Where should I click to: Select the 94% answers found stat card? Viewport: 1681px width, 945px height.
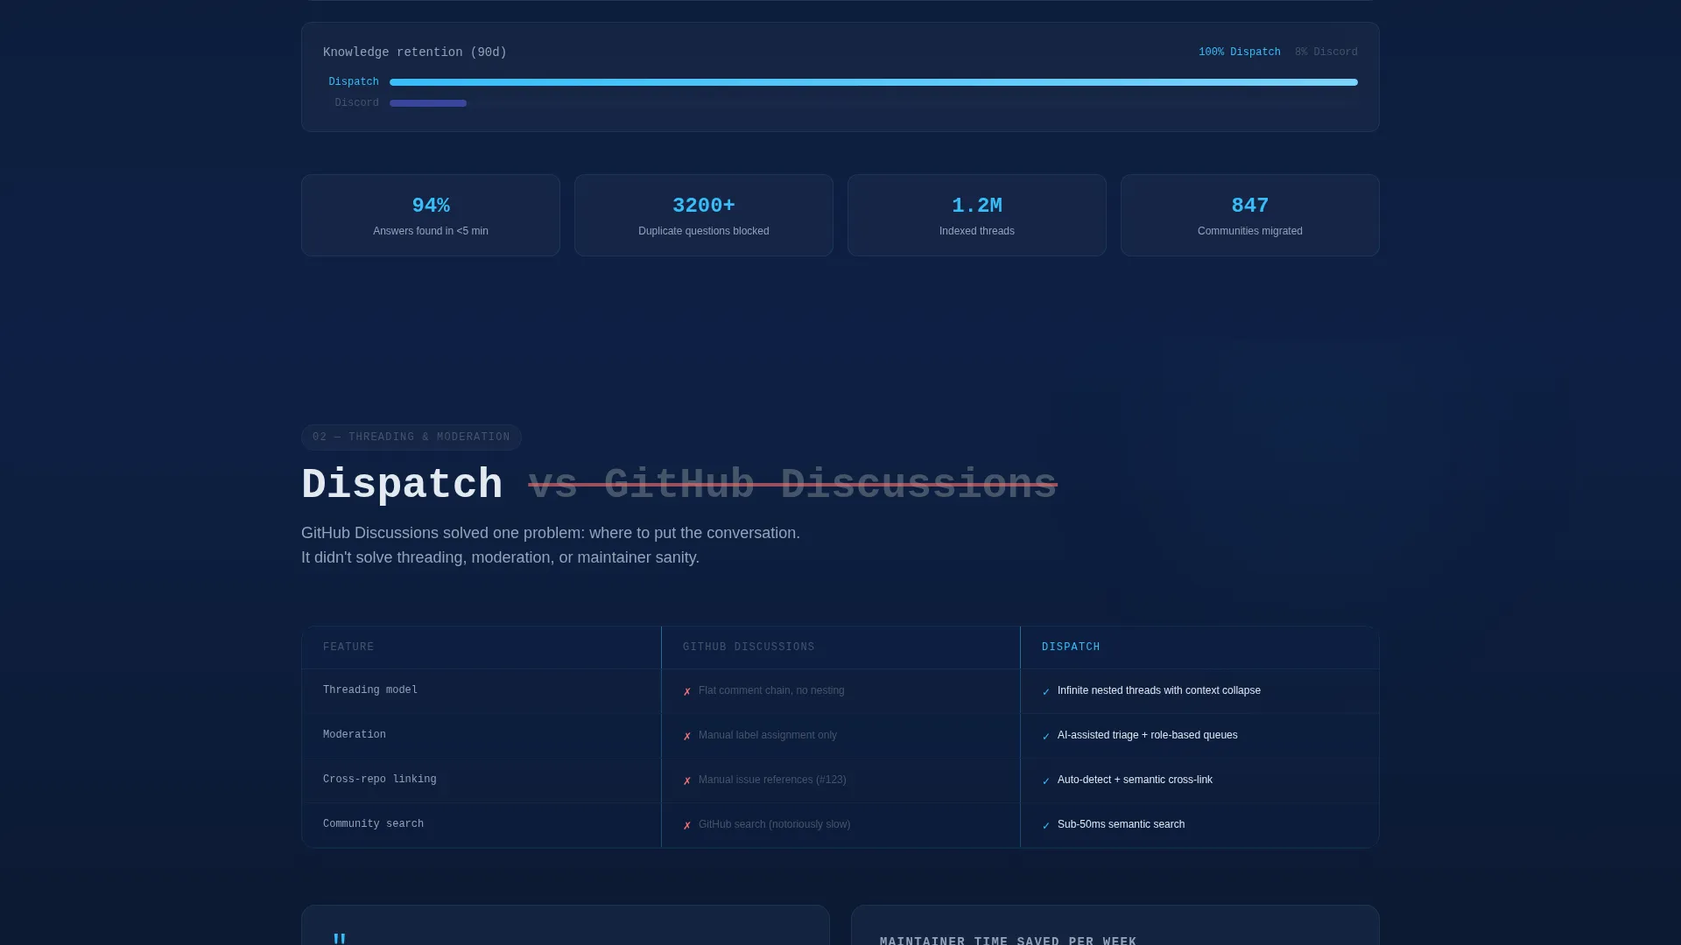pos(431,215)
